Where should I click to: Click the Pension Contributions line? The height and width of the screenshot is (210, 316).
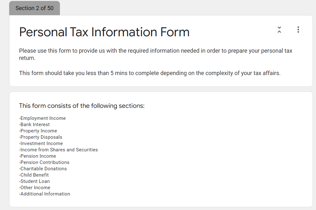click(44, 162)
